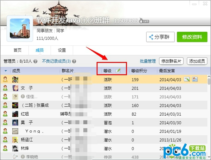Expand the member filter dropdown arrow
Screen dimensions: 211x160
coord(6,71)
